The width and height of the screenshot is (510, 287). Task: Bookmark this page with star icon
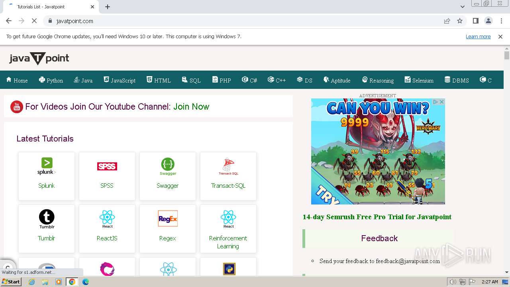[x=460, y=21]
